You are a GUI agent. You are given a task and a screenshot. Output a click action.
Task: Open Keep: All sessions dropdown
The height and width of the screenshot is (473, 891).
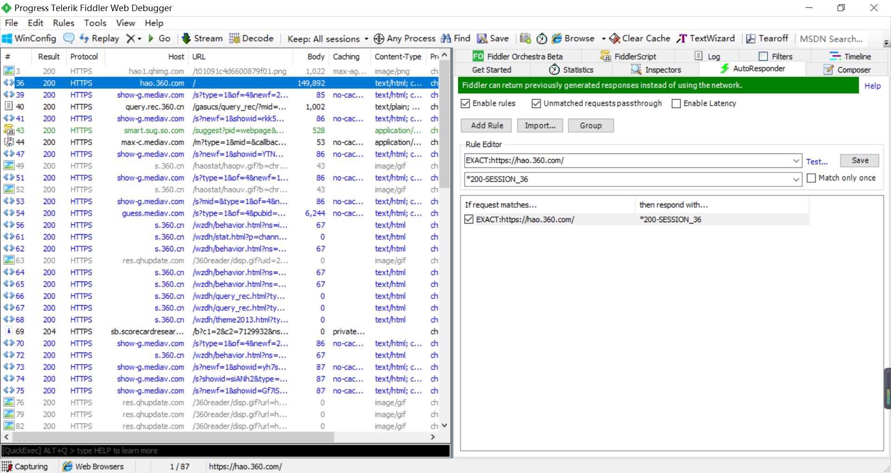[x=328, y=39]
